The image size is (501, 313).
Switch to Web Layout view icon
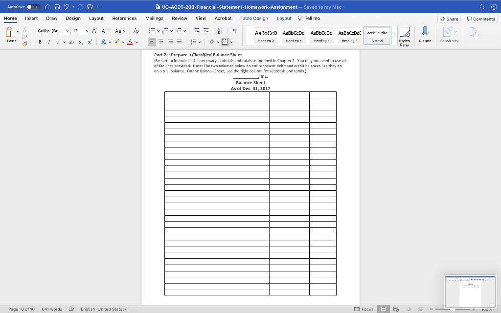click(396, 309)
